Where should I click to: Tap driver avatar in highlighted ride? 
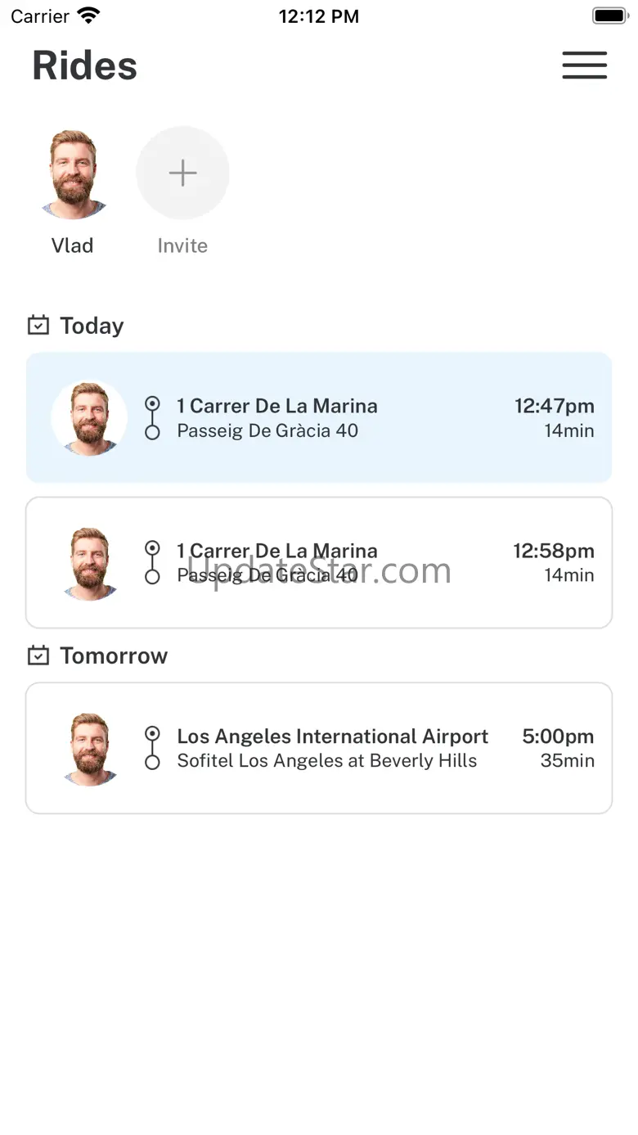[89, 418]
